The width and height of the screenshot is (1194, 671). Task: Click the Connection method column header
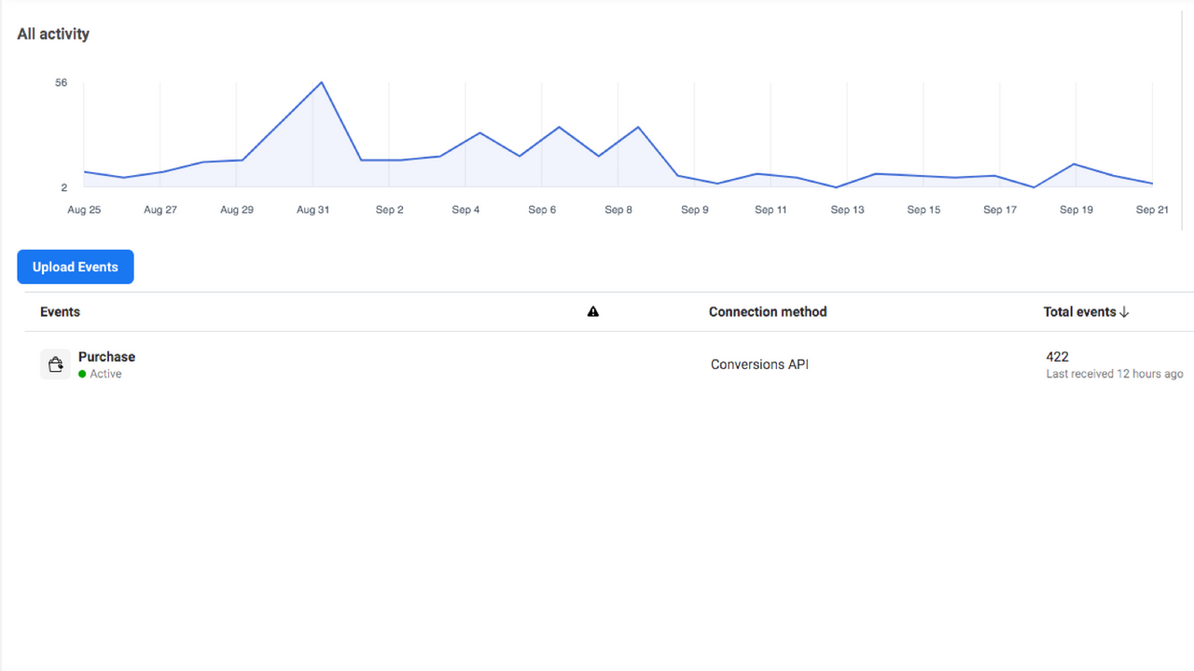coord(768,312)
